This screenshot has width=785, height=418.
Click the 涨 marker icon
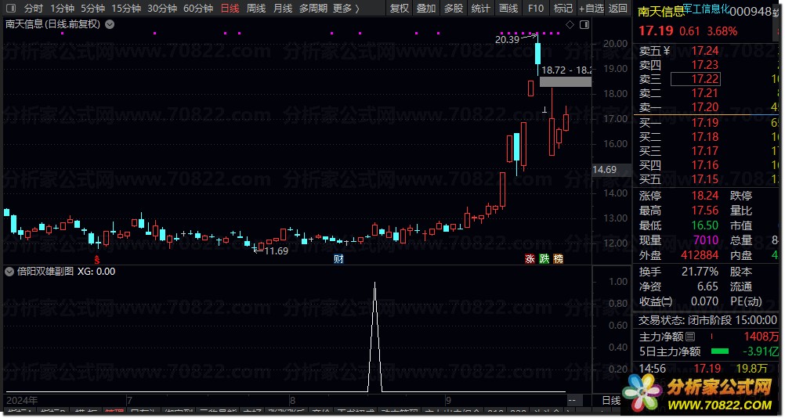tap(530, 258)
